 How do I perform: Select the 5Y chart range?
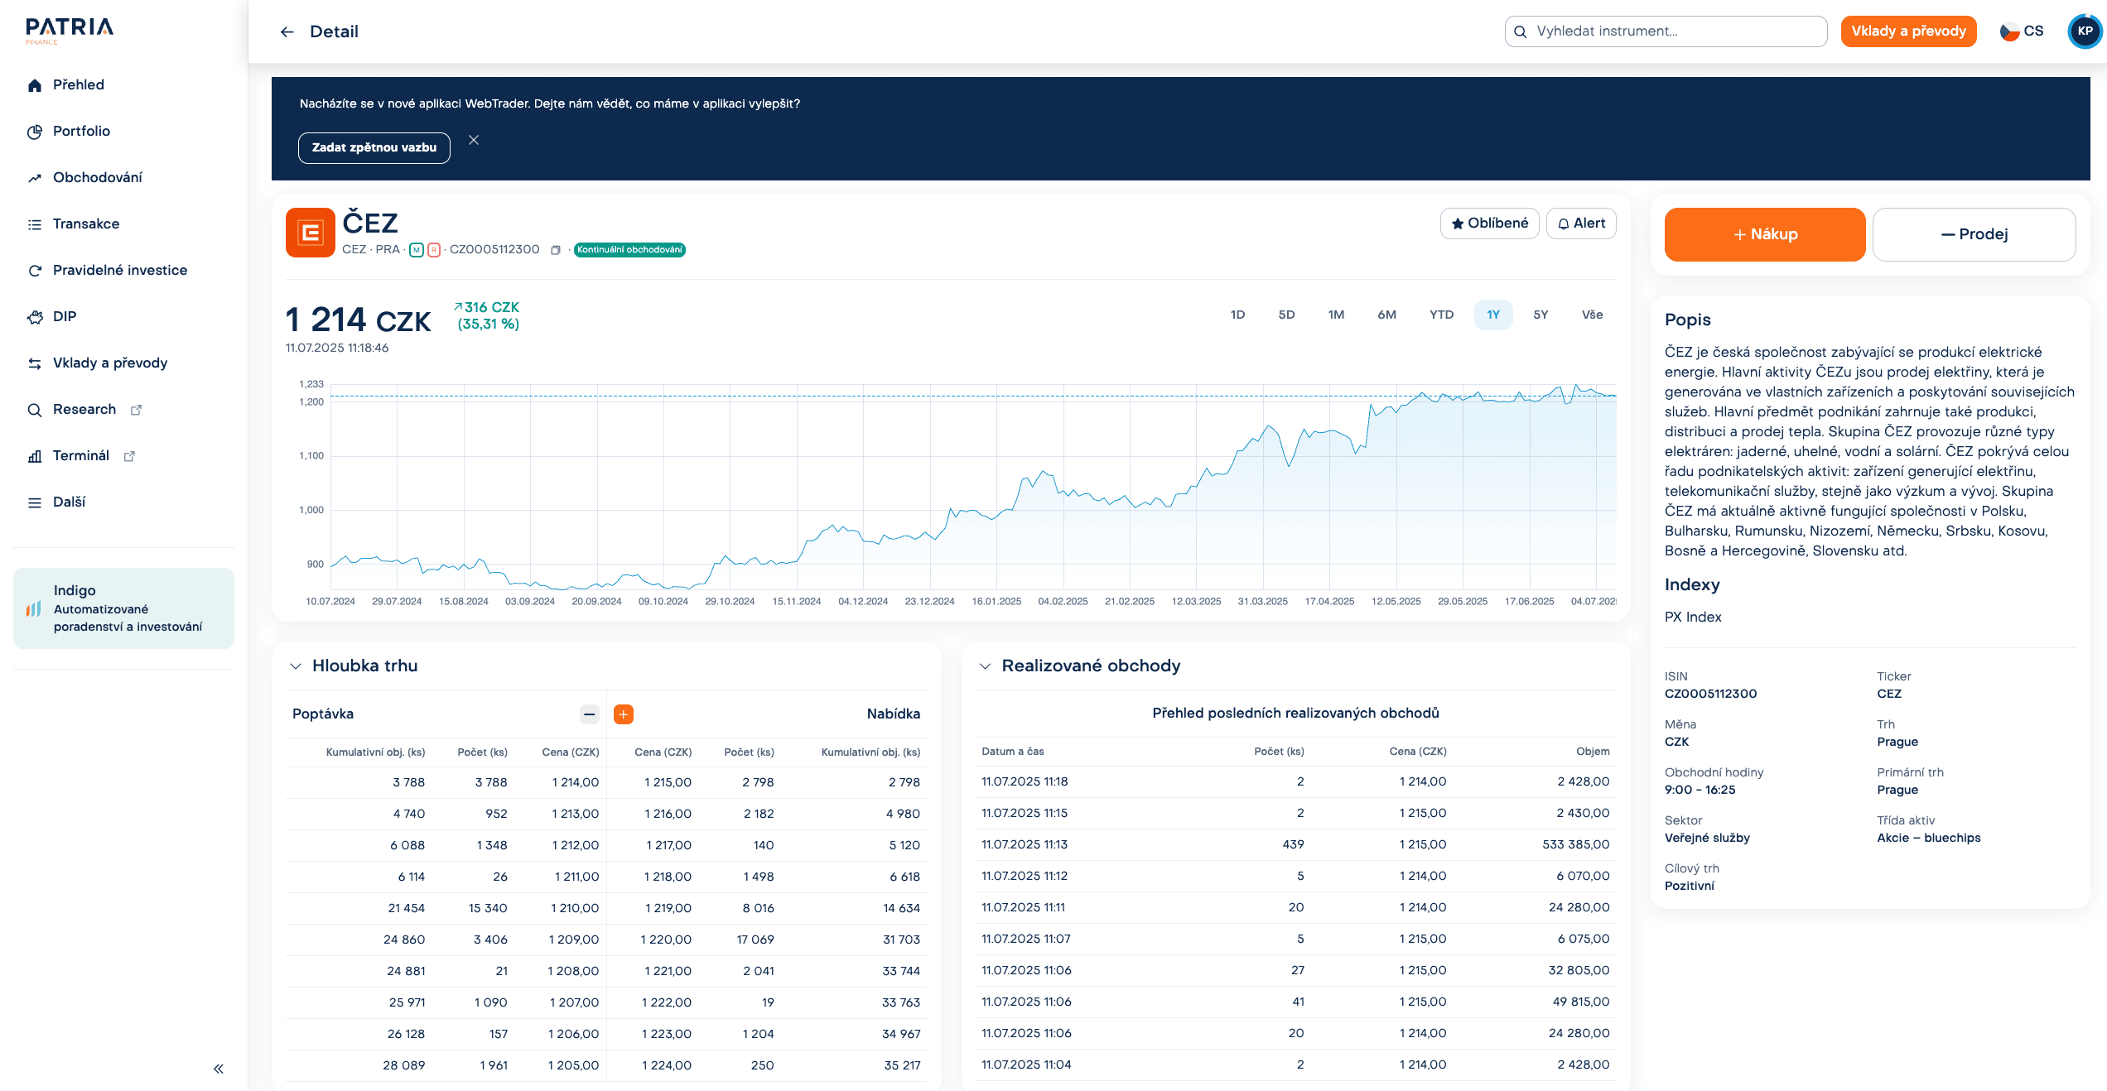point(1540,315)
